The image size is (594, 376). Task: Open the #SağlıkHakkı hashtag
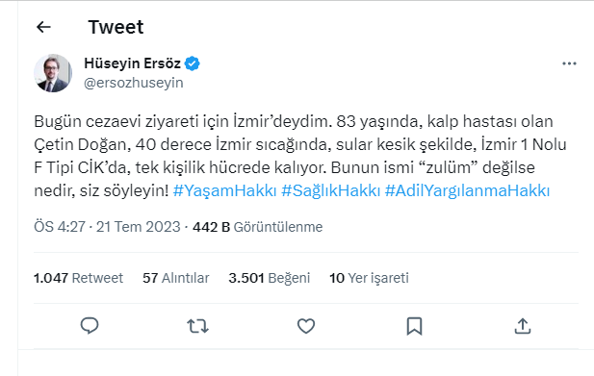(x=331, y=190)
